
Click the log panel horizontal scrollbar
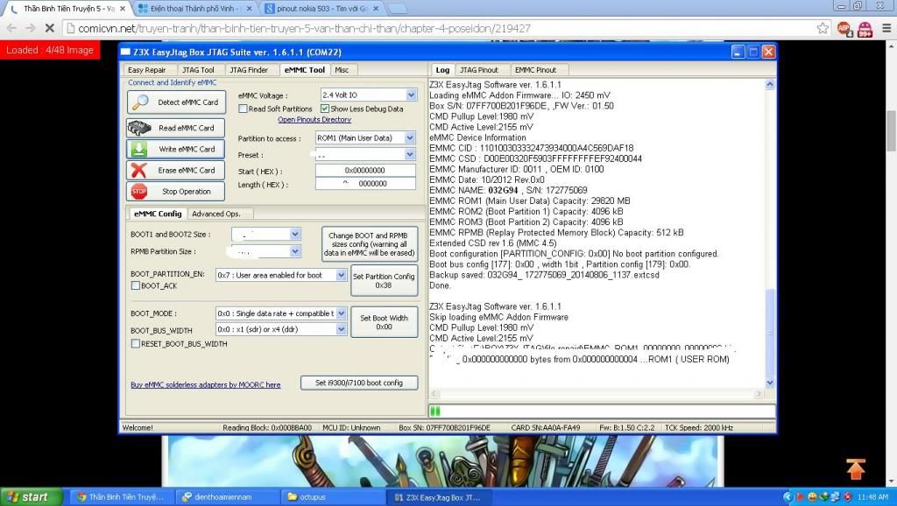[x=597, y=394]
